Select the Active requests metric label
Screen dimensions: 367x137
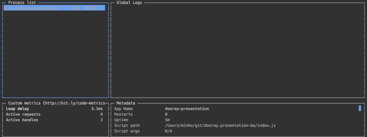point(23,114)
